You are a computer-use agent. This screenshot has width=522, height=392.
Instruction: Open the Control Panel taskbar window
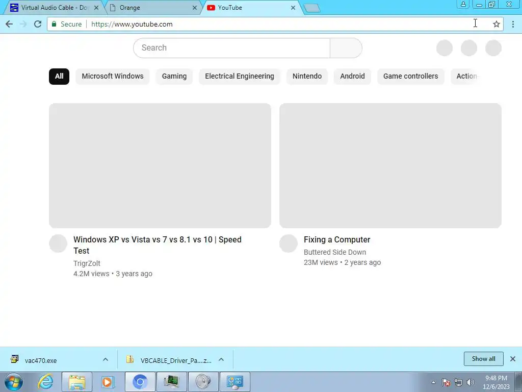[x=235, y=382]
